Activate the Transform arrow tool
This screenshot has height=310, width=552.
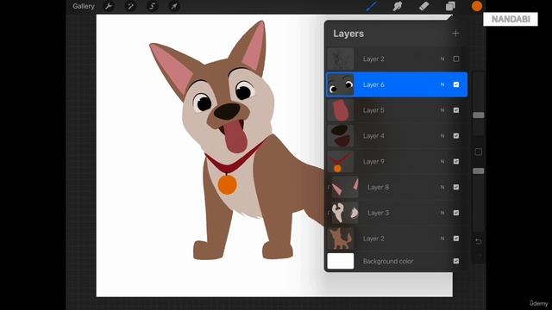pyautogui.click(x=174, y=6)
